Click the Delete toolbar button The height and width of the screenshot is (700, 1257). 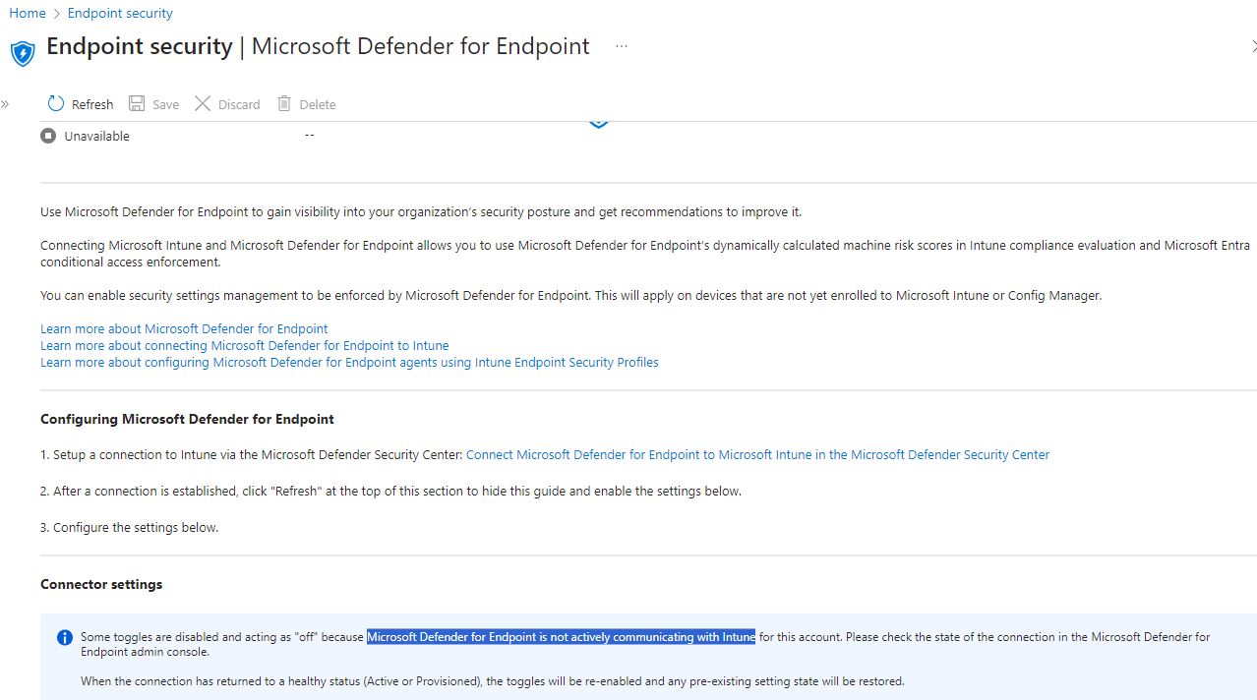point(307,104)
